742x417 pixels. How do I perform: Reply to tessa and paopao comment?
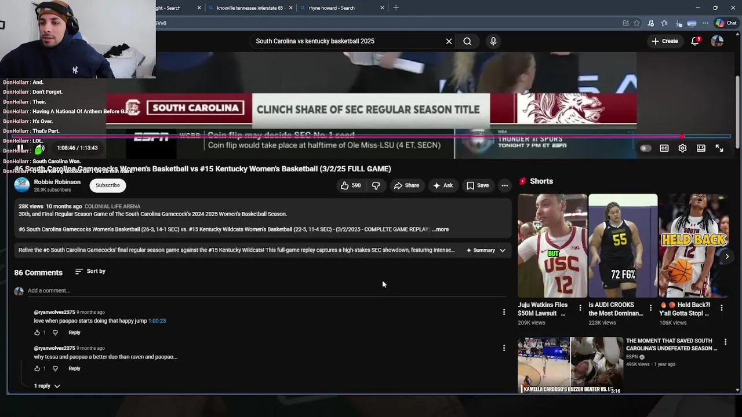pos(74,368)
